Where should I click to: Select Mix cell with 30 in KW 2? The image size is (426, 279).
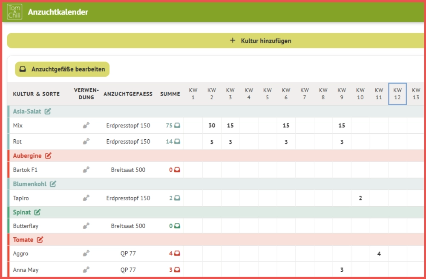click(x=212, y=126)
